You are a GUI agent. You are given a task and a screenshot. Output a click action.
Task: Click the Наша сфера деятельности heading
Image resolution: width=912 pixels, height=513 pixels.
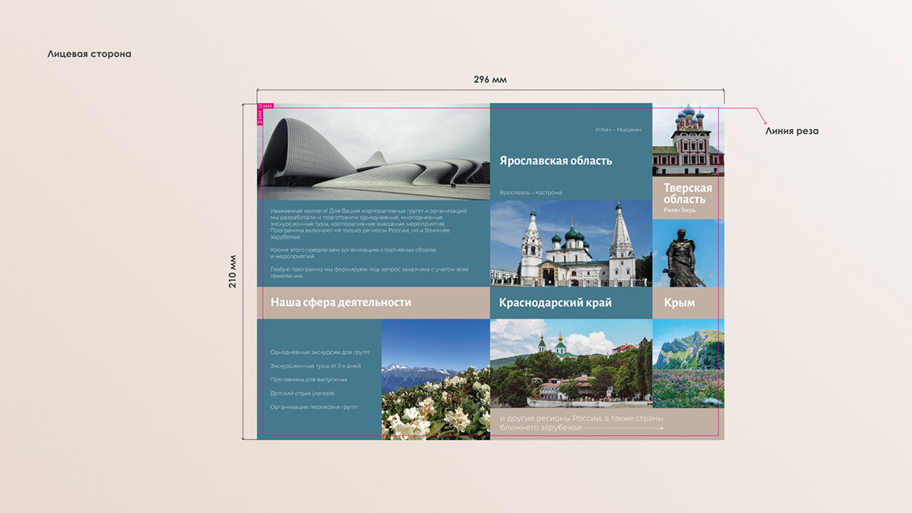(x=340, y=302)
